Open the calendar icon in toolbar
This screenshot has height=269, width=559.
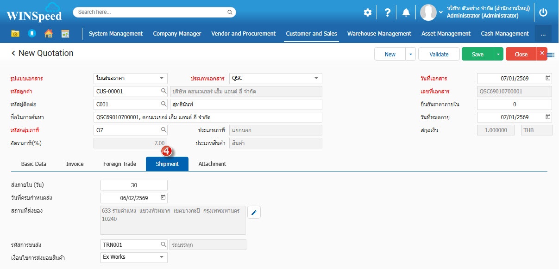(x=65, y=34)
